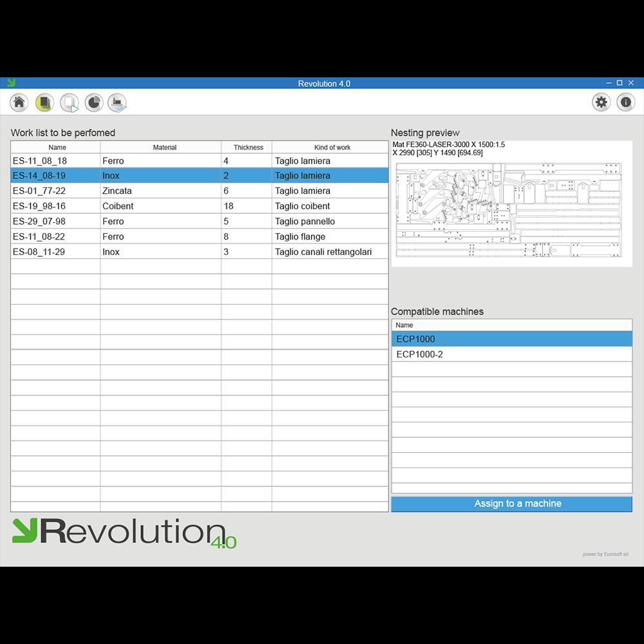Viewport: 644px width, 644px height.
Task: Maximize the Revolution 4.0 window
Action: pos(620,83)
